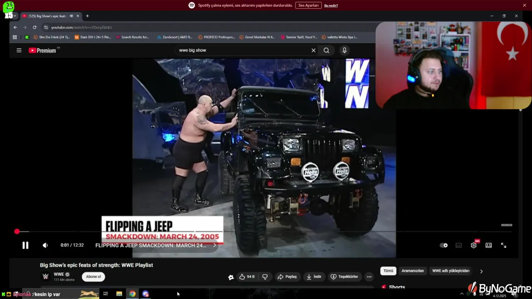Select the Big Show's epic feats tab
Image resolution: width=532 pixels, height=299 pixels.
[47, 16]
